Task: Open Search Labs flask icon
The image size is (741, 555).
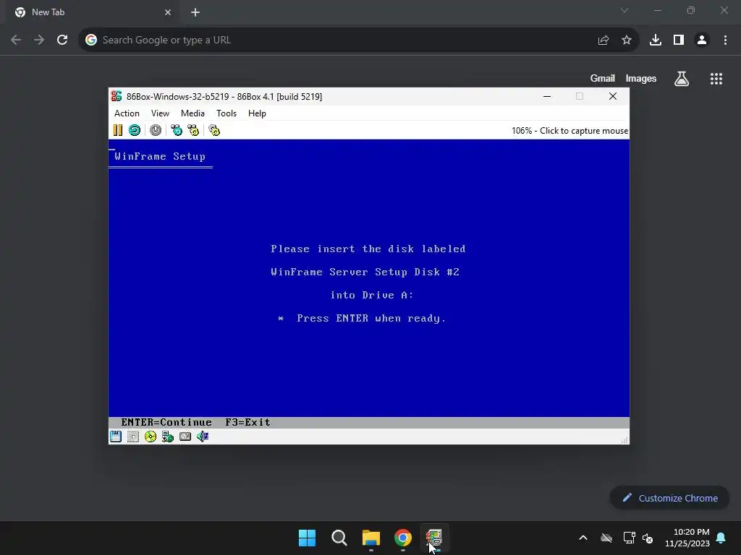Action: [x=682, y=78]
